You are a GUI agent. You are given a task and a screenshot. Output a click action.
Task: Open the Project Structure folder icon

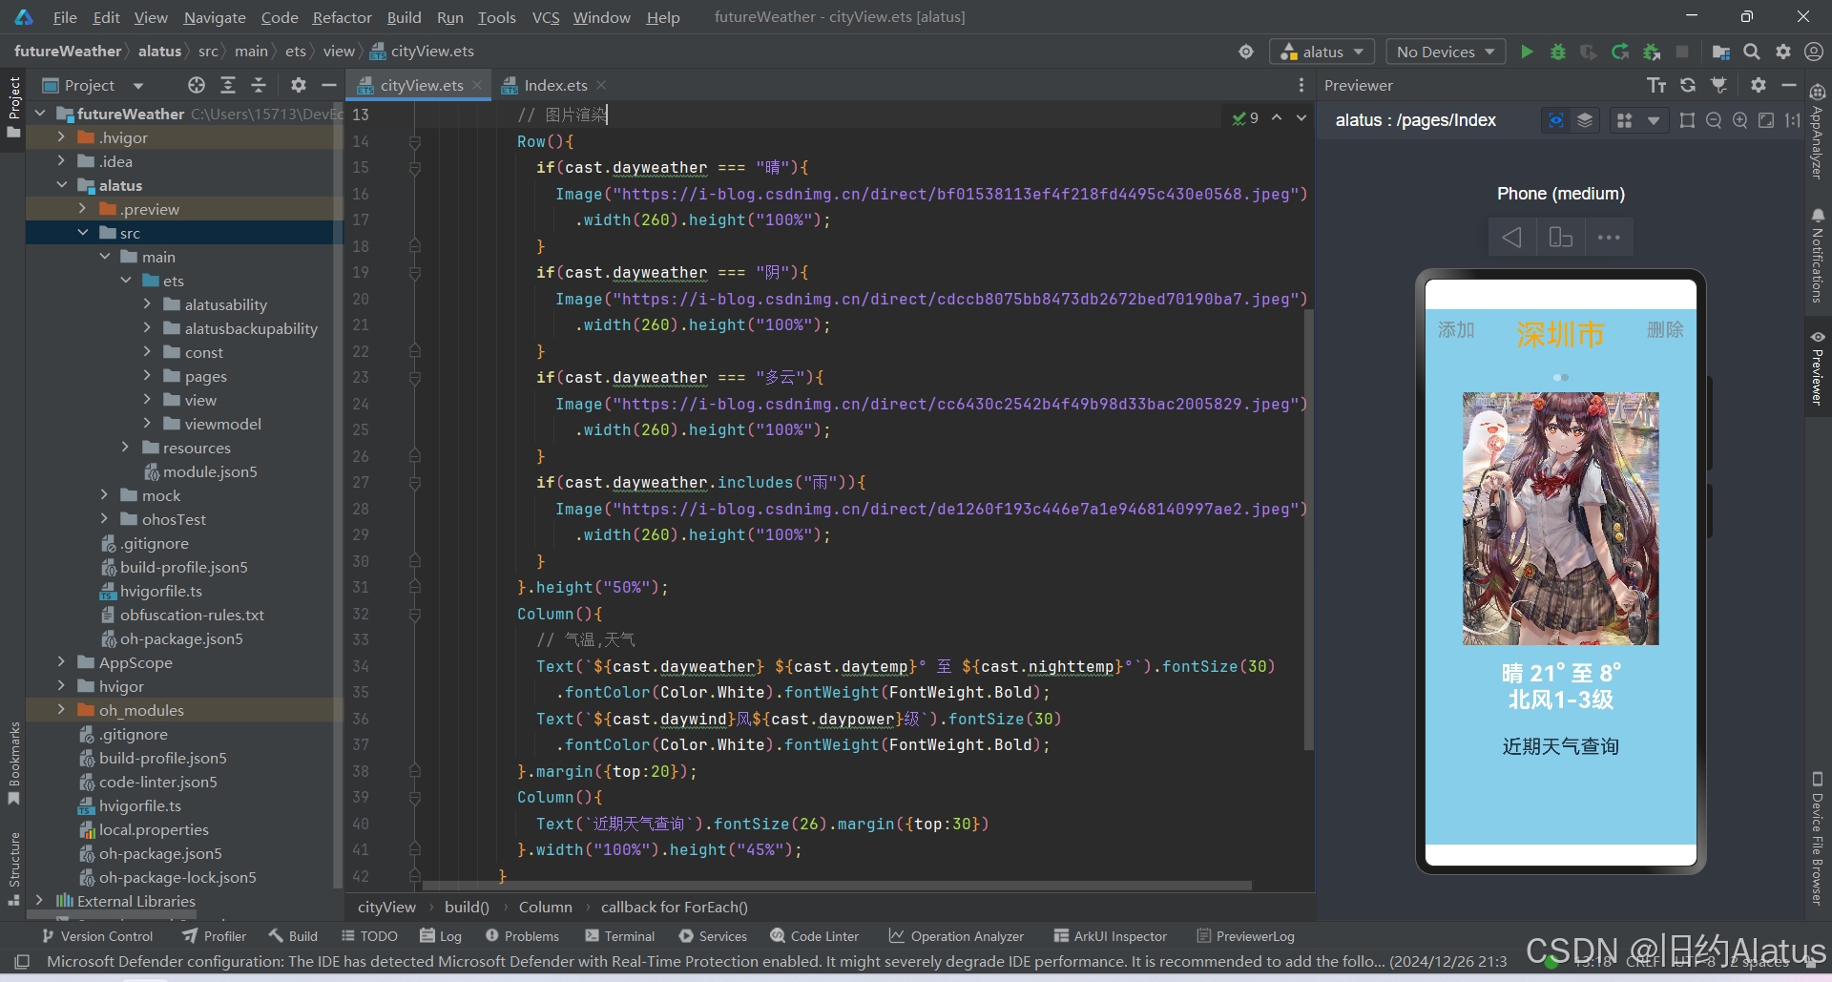click(1721, 52)
